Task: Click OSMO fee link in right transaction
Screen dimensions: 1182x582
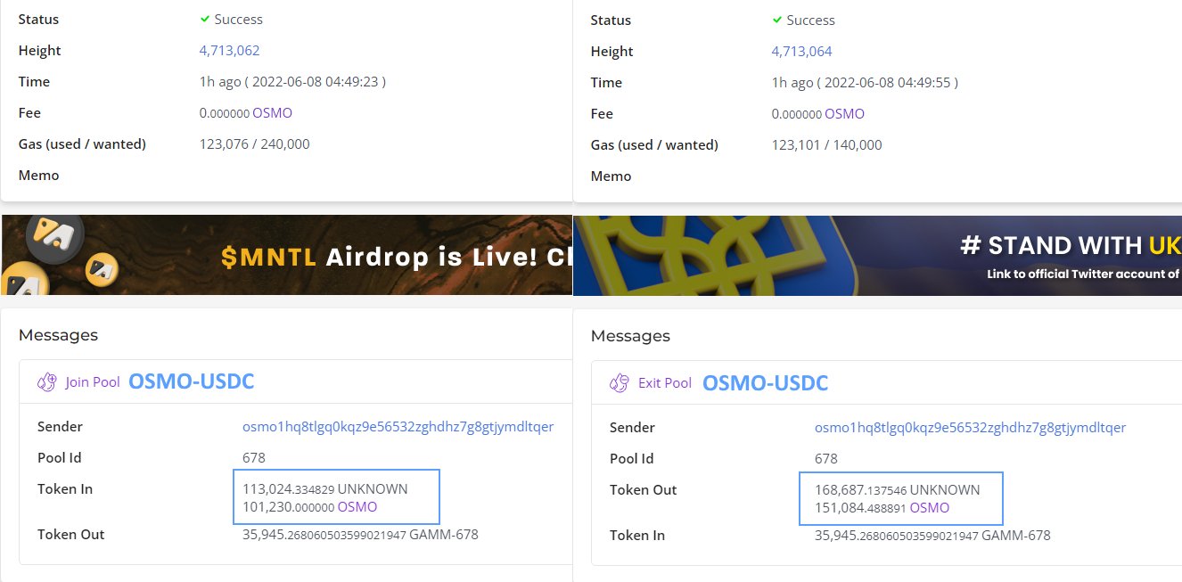Action: coord(844,114)
